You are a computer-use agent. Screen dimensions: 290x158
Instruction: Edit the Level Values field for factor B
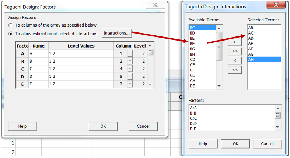point(80,61)
